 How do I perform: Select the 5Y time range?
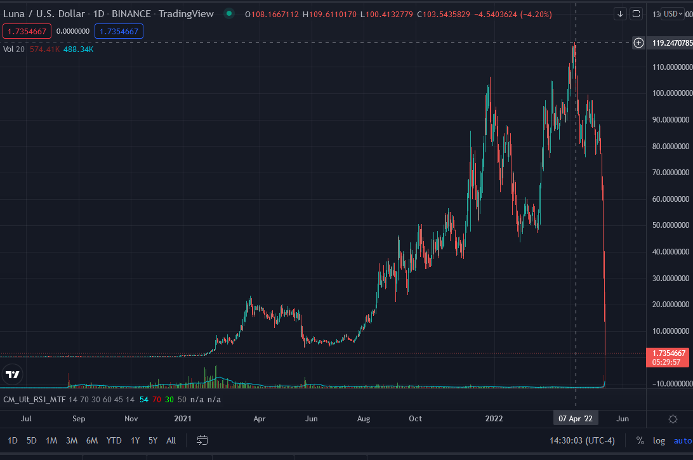(152, 440)
